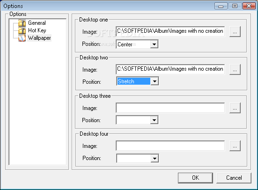Open Desktop two Position dropdown arrow
Image resolution: width=258 pixels, height=190 pixels.
[x=155, y=81]
